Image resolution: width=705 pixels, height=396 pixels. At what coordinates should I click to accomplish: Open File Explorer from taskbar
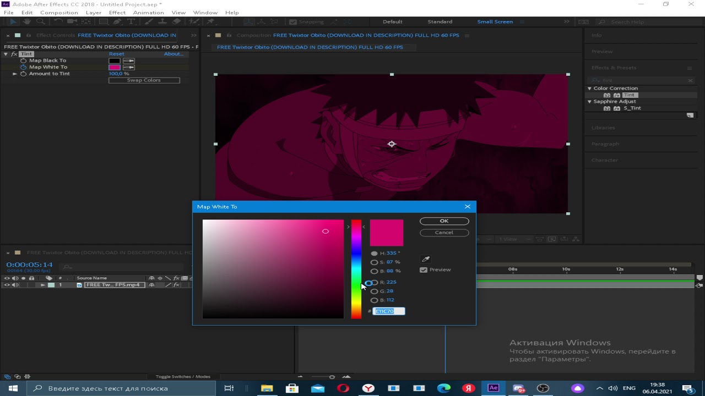(x=267, y=388)
